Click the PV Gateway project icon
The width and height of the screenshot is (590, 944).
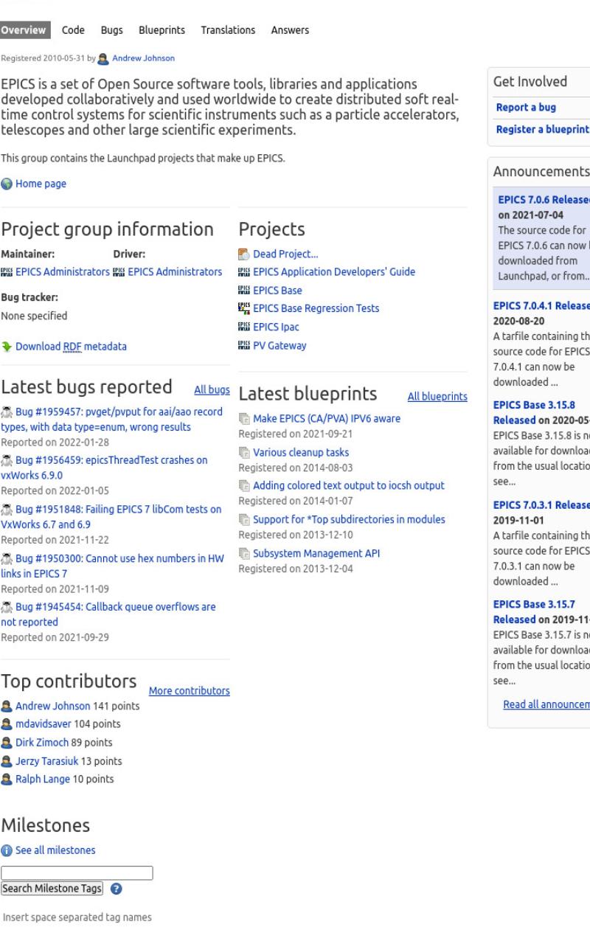pyautogui.click(x=244, y=346)
